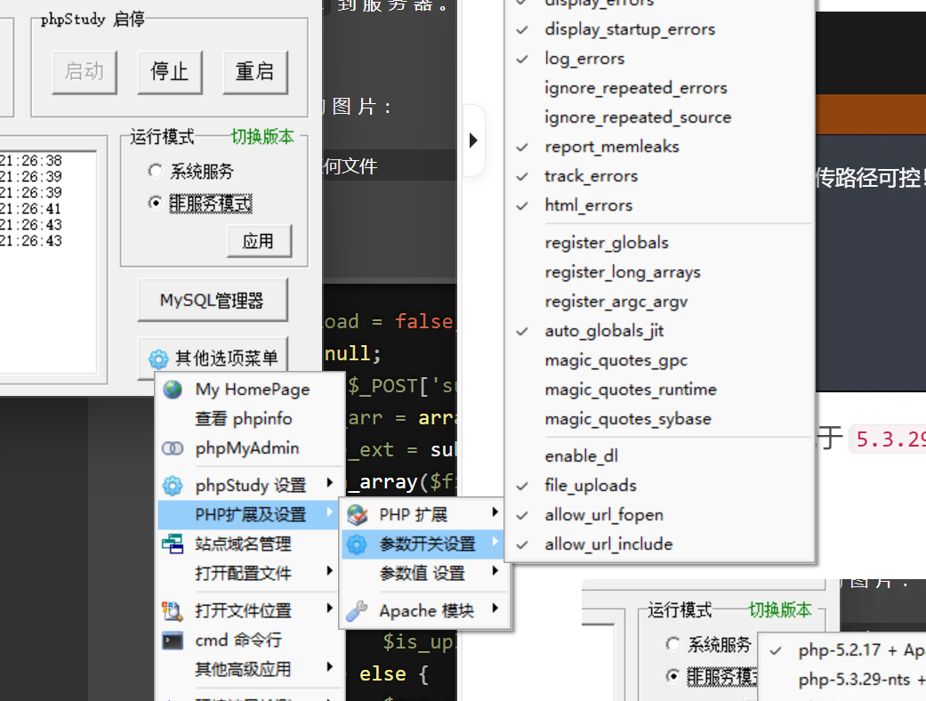Click the 停止 button

[x=170, y=72]
